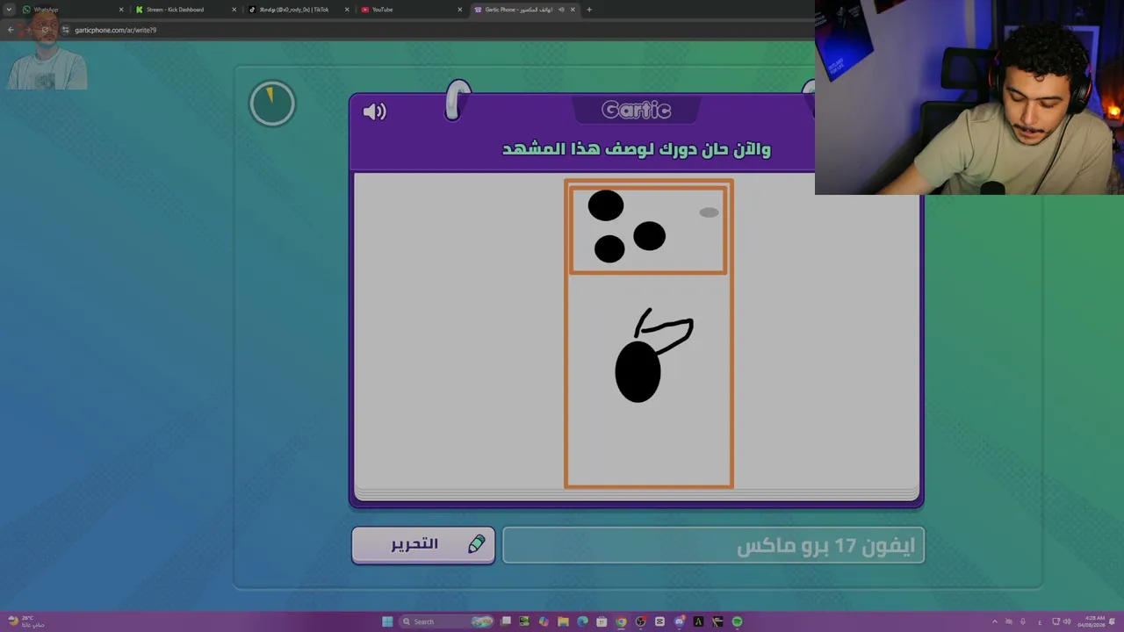Image resolution: width=1124 pixels, height=632 pixels.
Task: Open a new browser tab
Action: point(589,10)
